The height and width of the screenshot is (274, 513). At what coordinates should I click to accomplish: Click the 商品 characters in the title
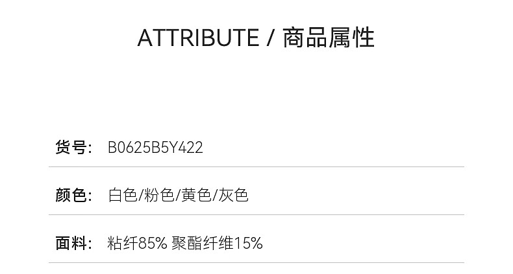click(305, 38)
